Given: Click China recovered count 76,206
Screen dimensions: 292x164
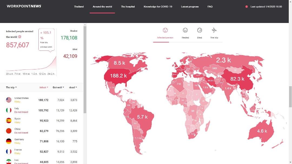Looking at the screenshot, I should pyautogui.click(x=60, y=131).
